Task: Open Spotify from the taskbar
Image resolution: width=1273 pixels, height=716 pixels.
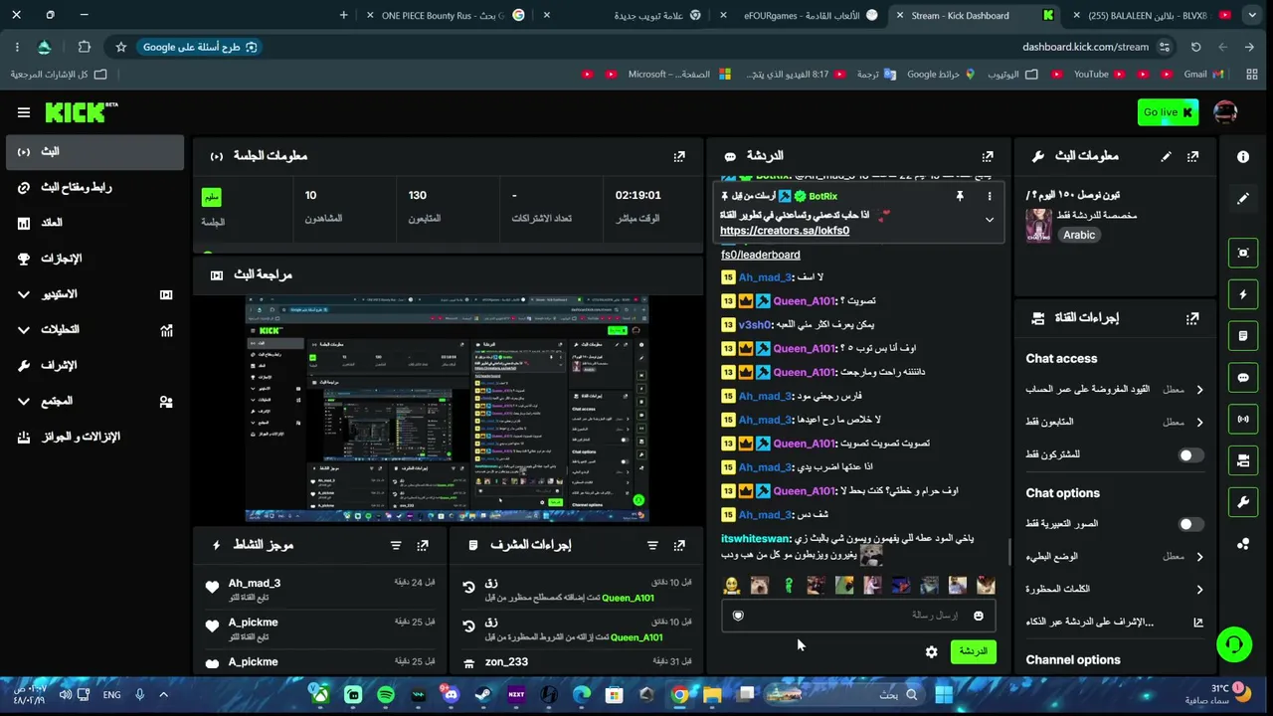Action: pyautogui.click(x=386, y=695)
